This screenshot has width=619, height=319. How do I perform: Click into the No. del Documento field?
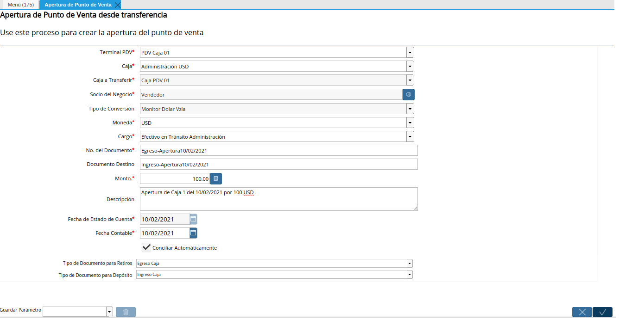coord(278,151)
